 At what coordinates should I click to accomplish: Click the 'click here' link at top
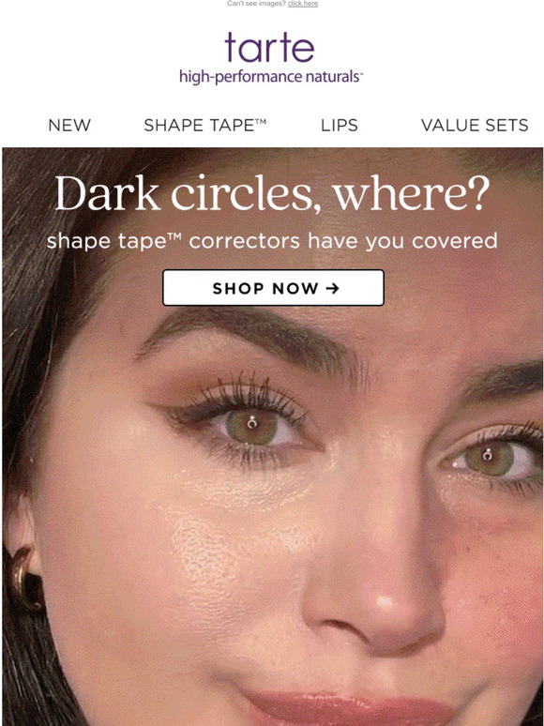(x=303, y=4)
